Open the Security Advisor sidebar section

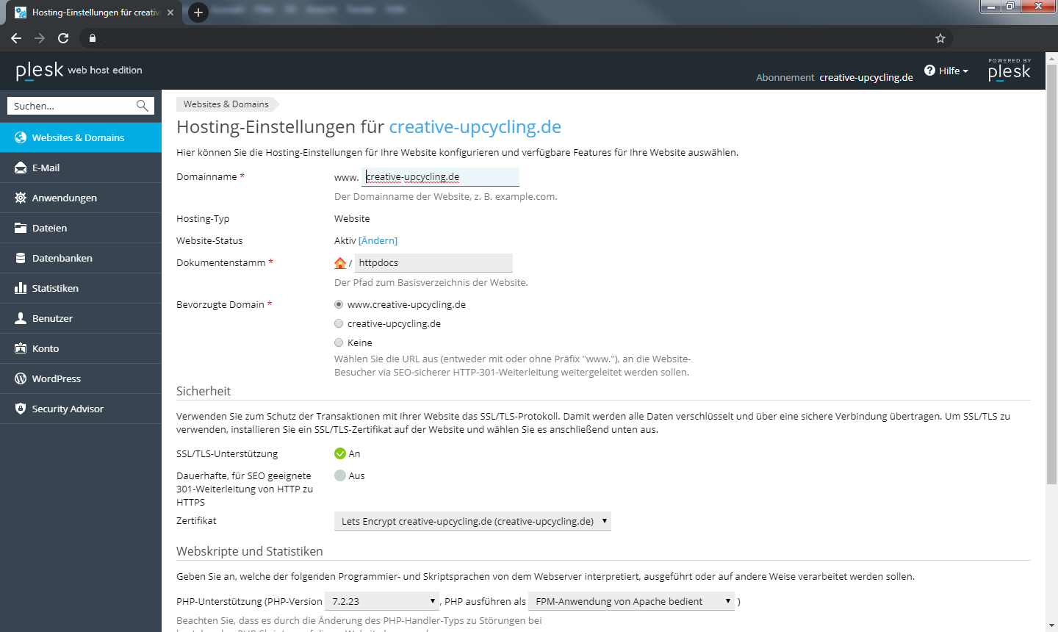(x=81, y=409)
